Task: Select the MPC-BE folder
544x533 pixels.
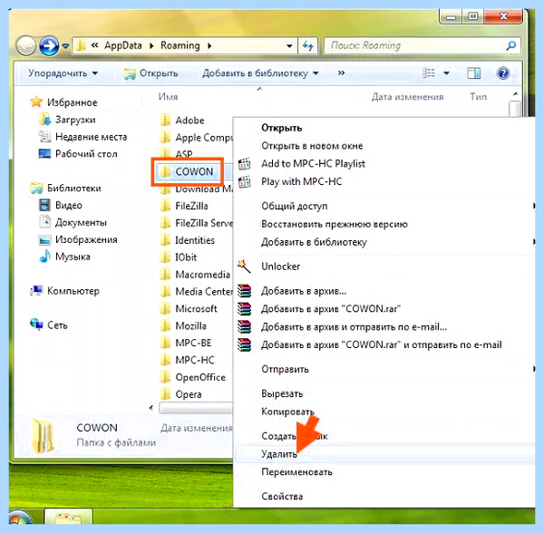Action: (186, 343)
